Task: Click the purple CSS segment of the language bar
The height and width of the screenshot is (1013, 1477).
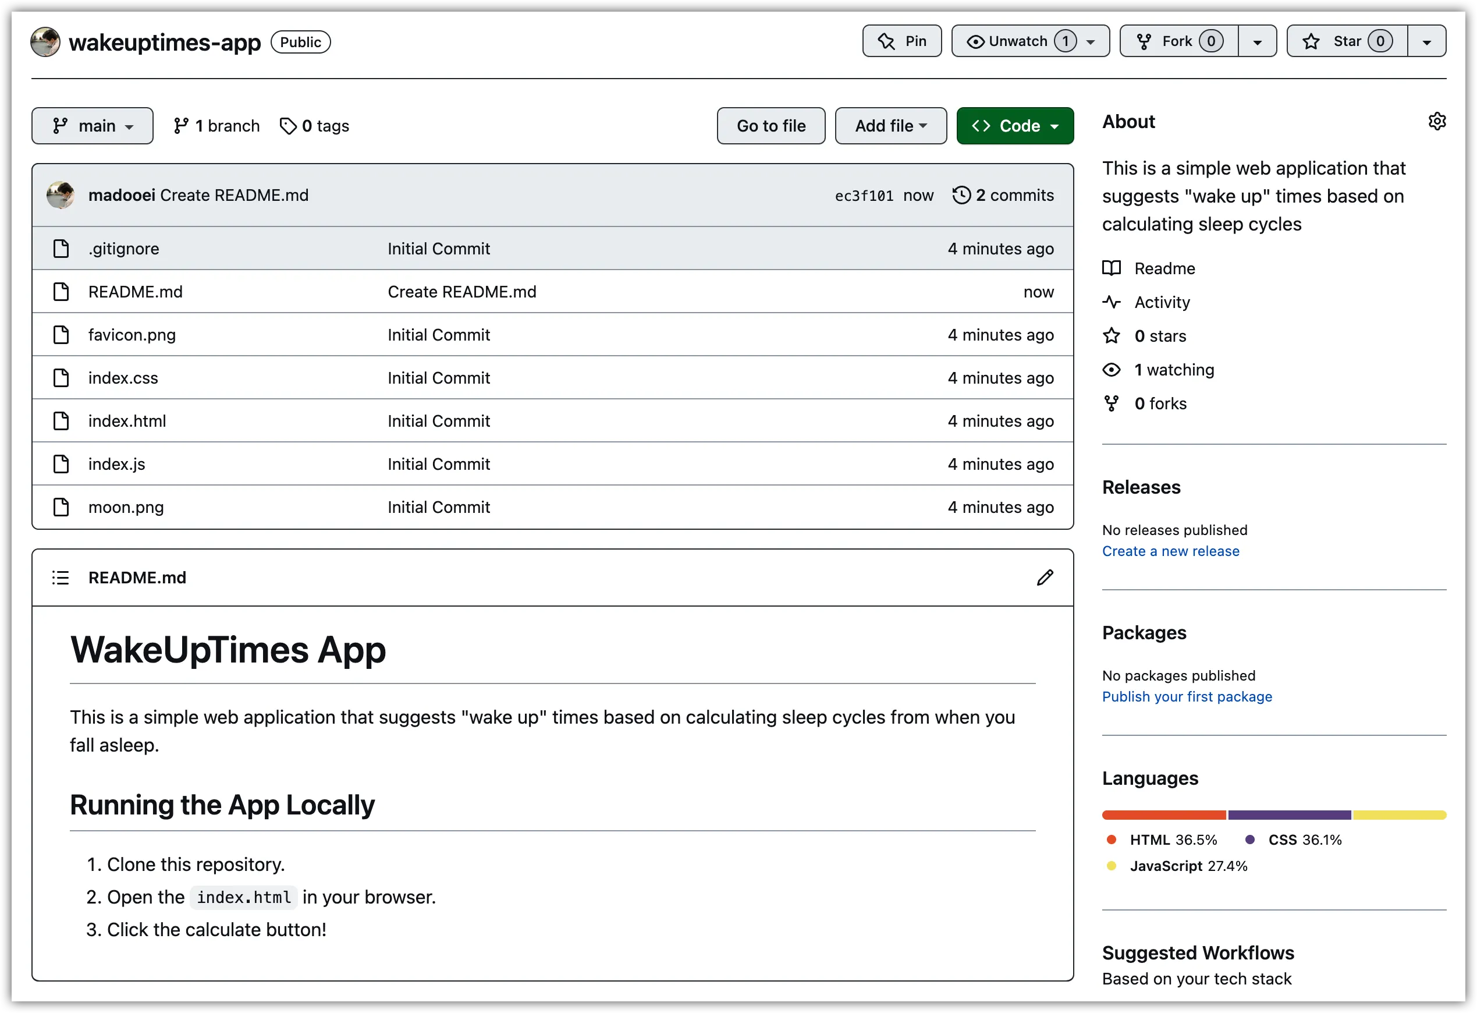Action: click(1290, 815)
